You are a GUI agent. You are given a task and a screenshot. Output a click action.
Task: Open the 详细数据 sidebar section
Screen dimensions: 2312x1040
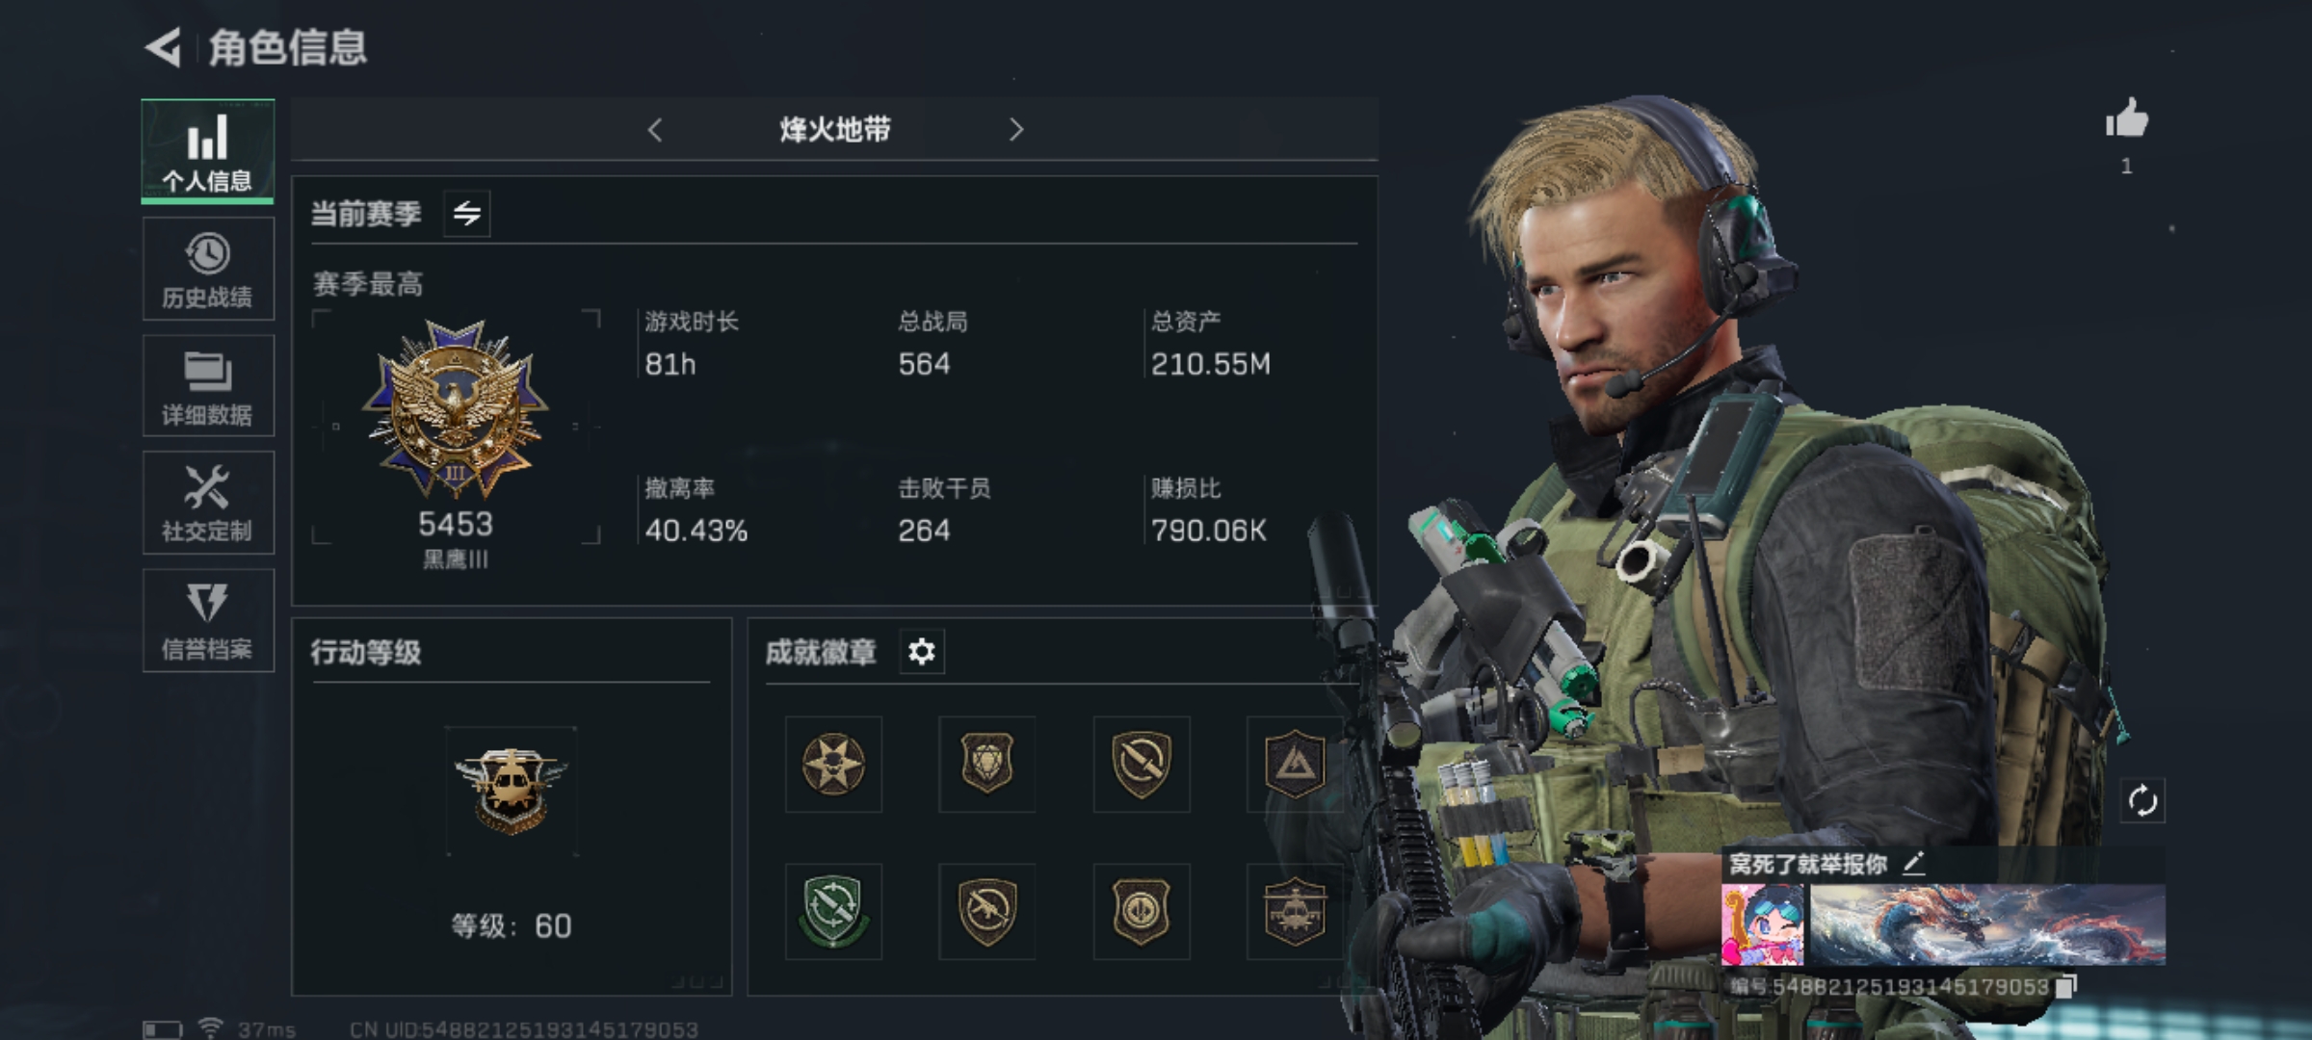pyautogui.click(x=208, y=386)
